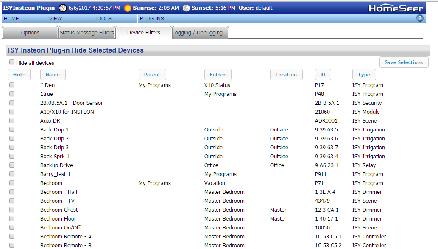Click the Bedroom - TV scene name
The width and height of the screenshot is (438, 249).
[57, 201]
